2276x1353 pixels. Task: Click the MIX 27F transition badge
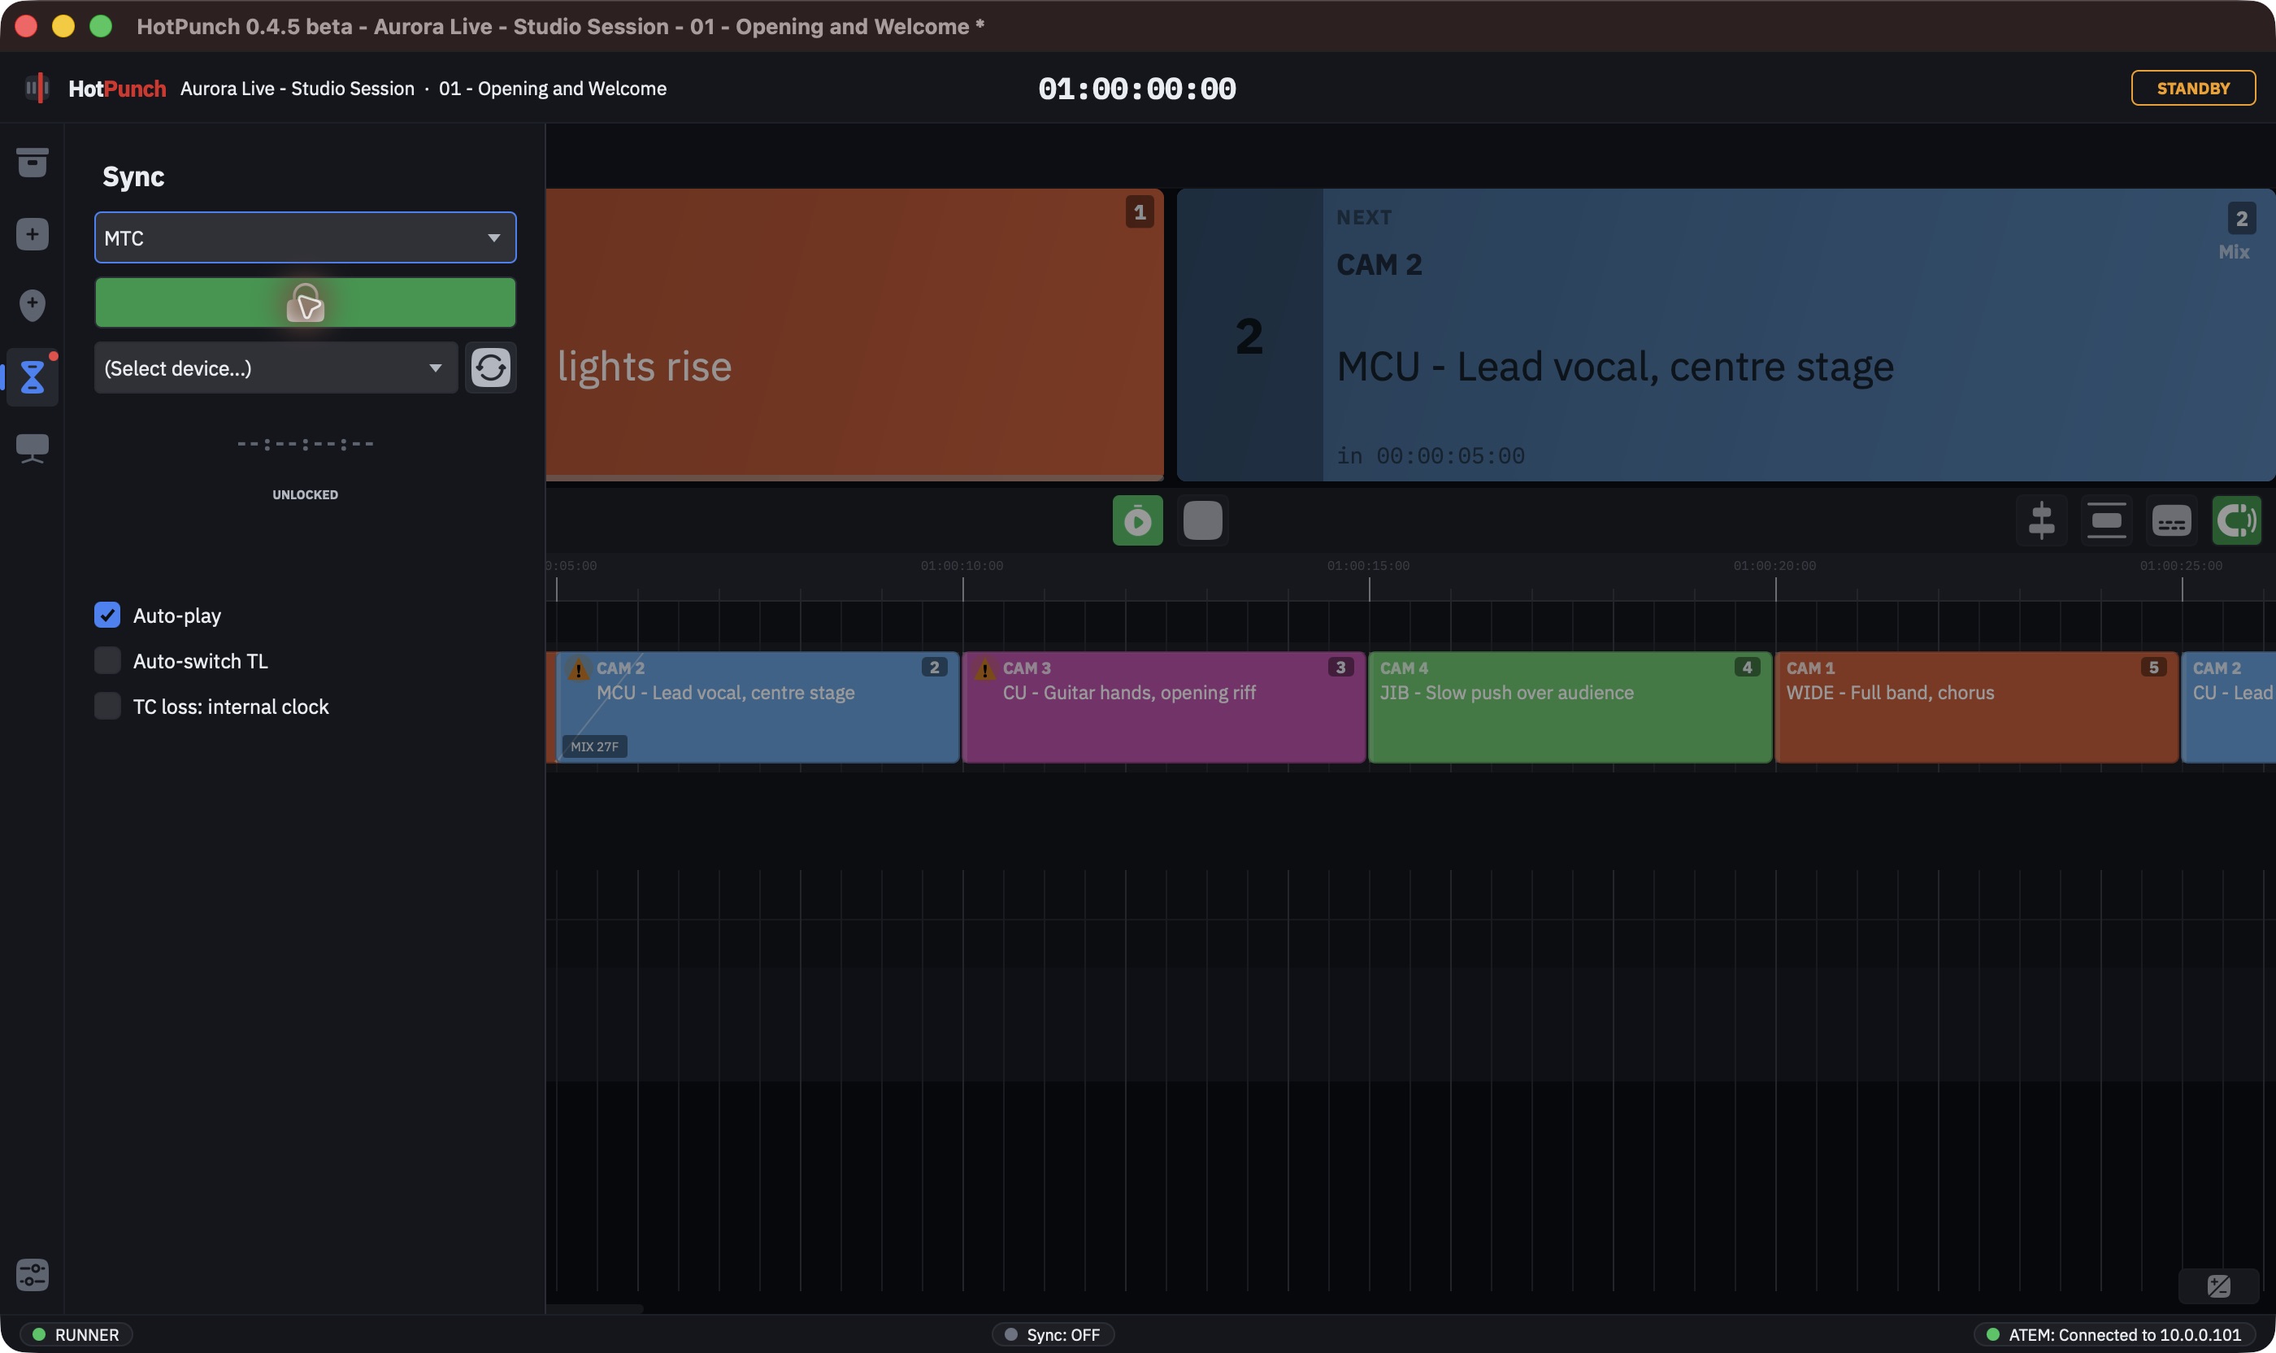tap(594, 746)
